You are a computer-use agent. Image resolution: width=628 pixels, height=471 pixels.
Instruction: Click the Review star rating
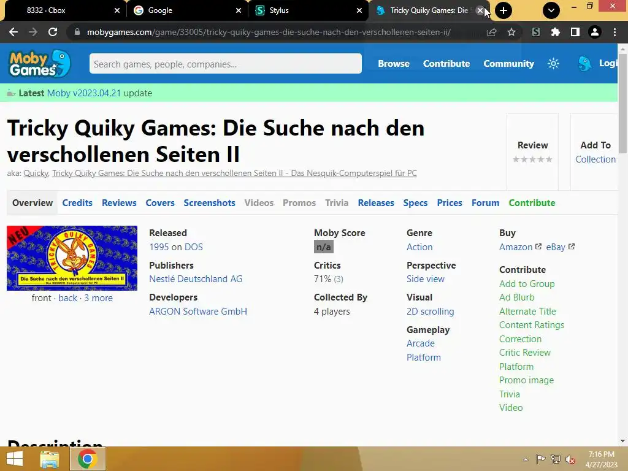[532, 159]
